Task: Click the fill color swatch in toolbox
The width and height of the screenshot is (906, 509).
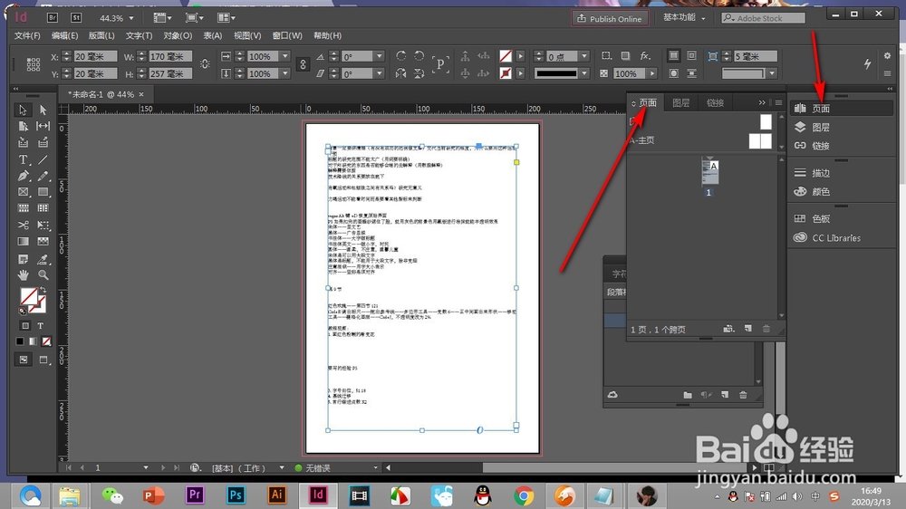Action: tap(29, 296)
